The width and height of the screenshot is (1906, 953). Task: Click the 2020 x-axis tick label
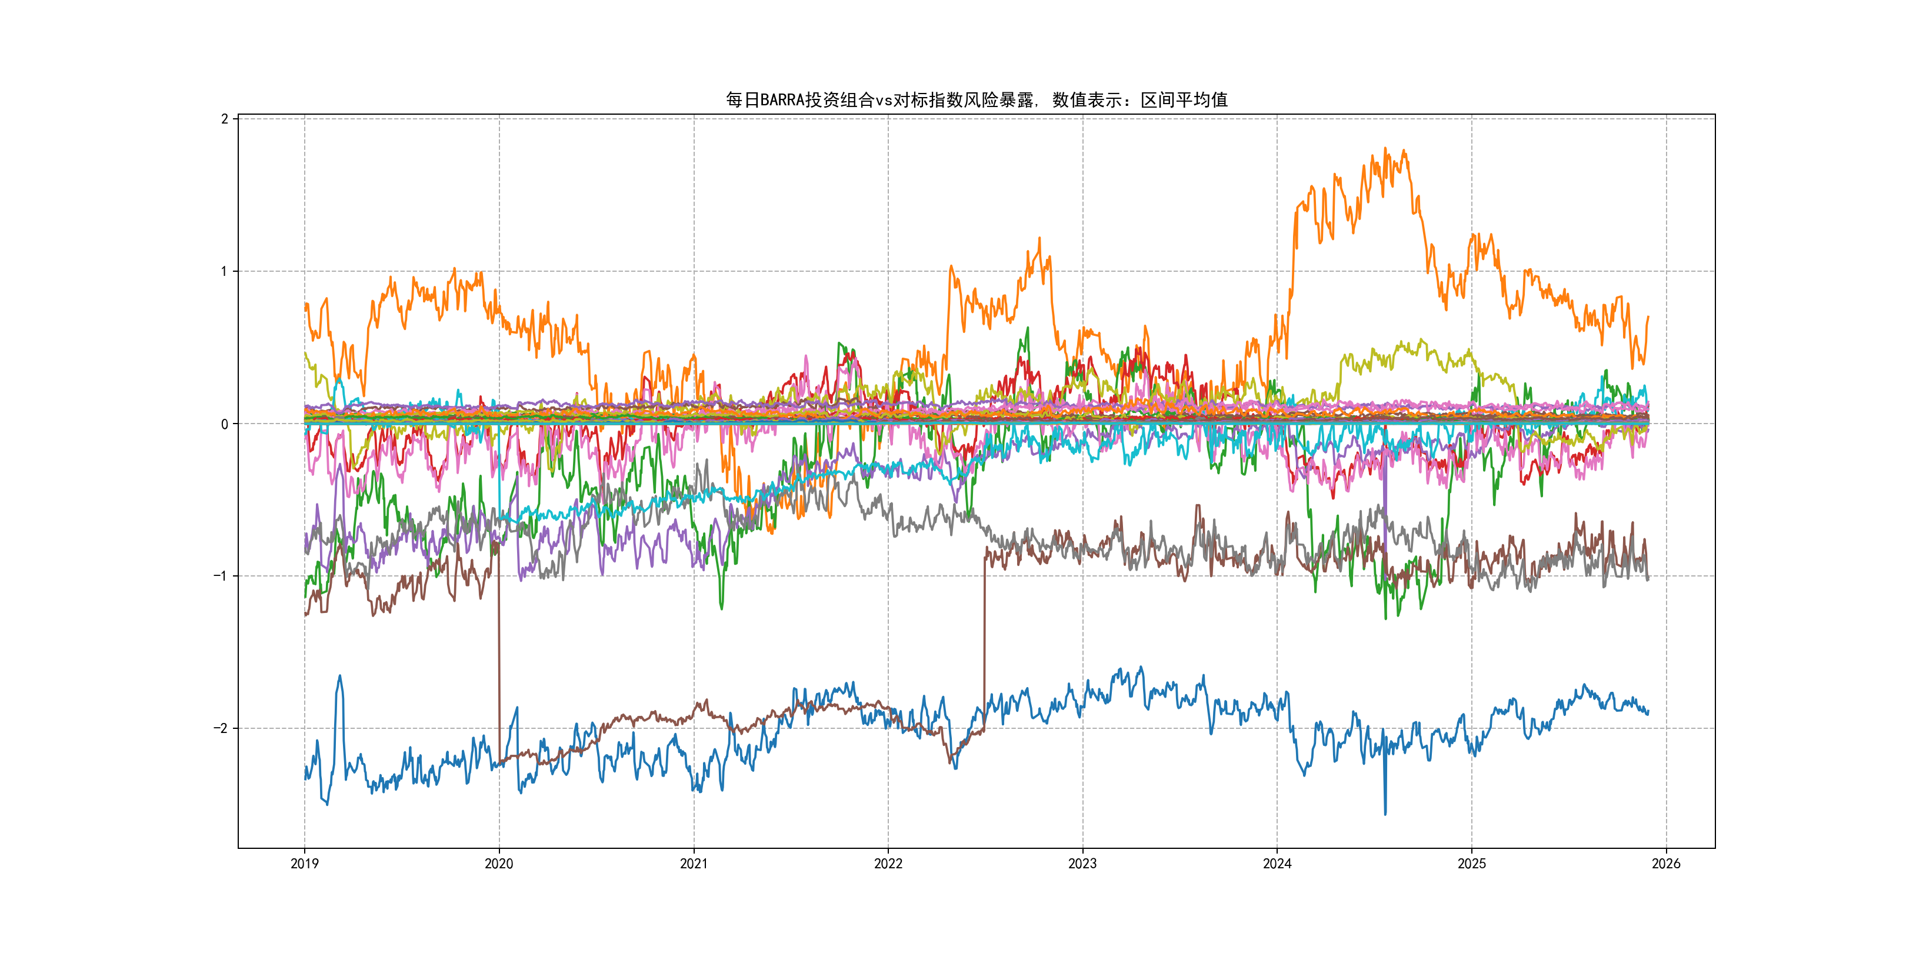pyautogui.click(x=499, y=864)
